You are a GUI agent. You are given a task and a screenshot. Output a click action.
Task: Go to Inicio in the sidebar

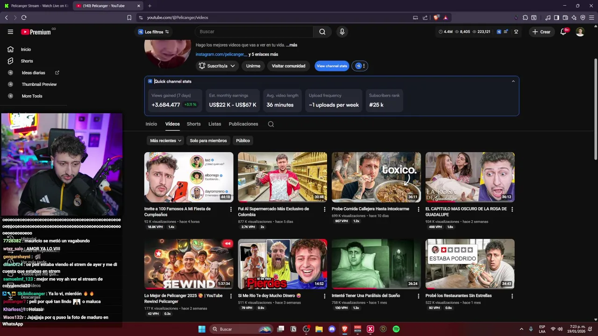click(x=26, y=49)
